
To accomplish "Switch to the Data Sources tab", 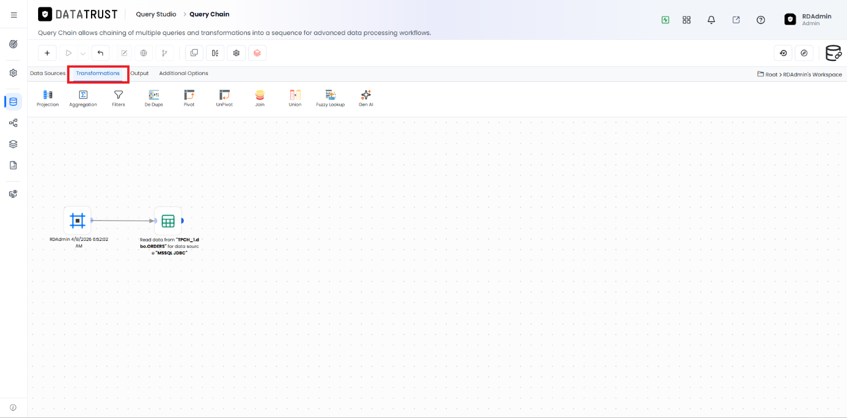I will click(47, 73).
